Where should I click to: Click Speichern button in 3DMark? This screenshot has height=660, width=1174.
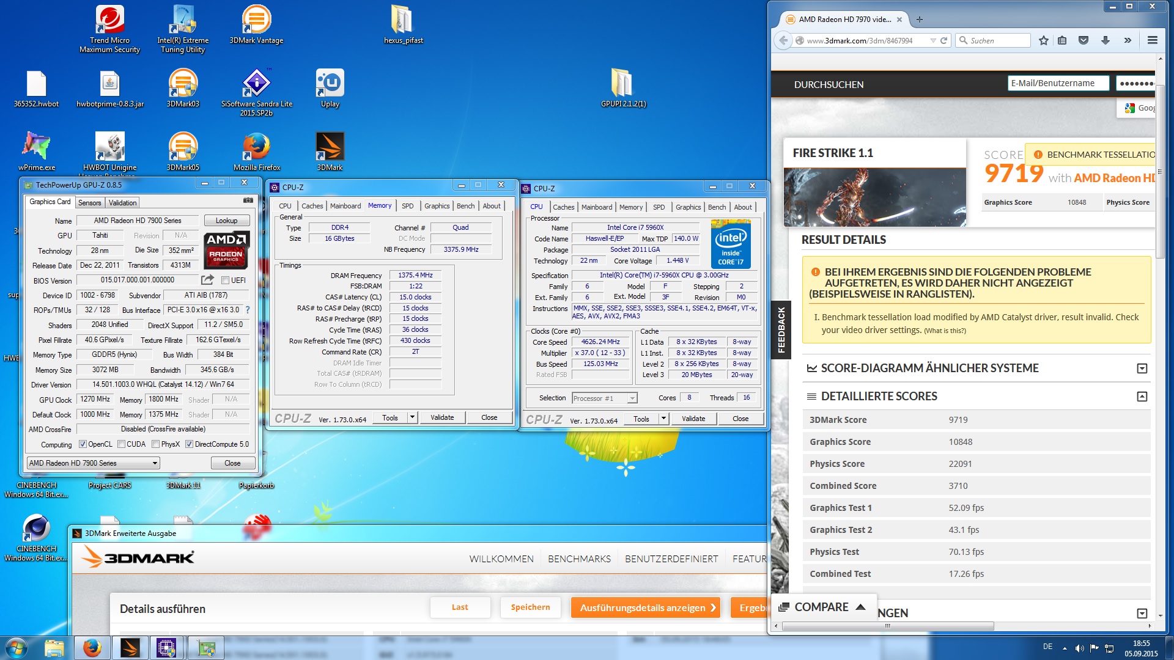(530, 607)
